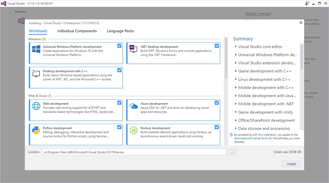Viewport: 329px width, 183px height.
Task: Click the Install button
Action: click(x=291, y=164)
